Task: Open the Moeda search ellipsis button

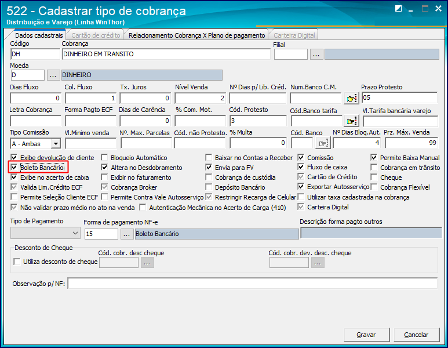Action: [53, 75]
